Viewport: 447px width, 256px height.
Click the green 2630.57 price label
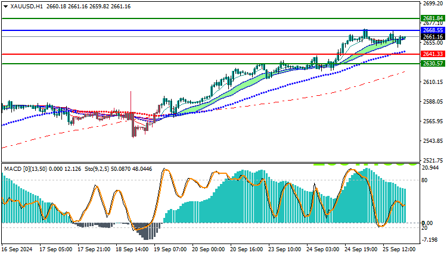click(x=433, y=64)
